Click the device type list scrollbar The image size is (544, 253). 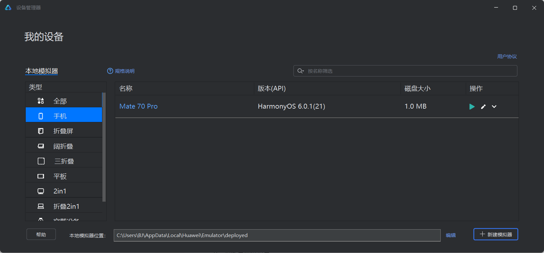click(x=104, y=147)
